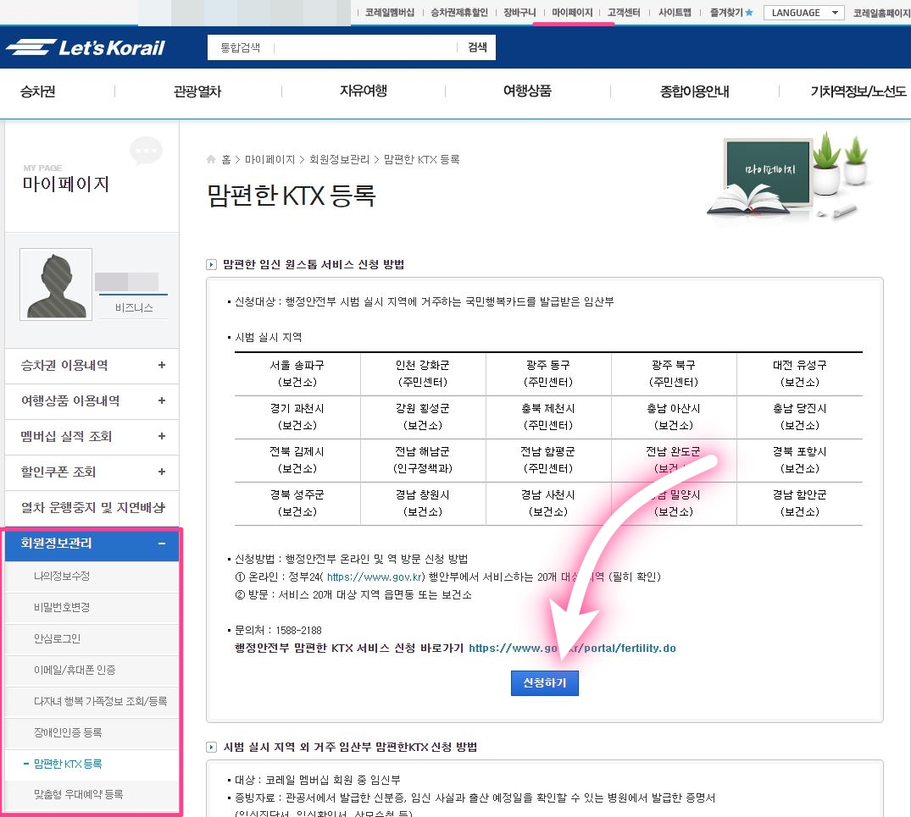Open the 승차권 main navigation menu
Image resolution: width=911 pixels, height=817 pixels.
[x=38, y=91]
